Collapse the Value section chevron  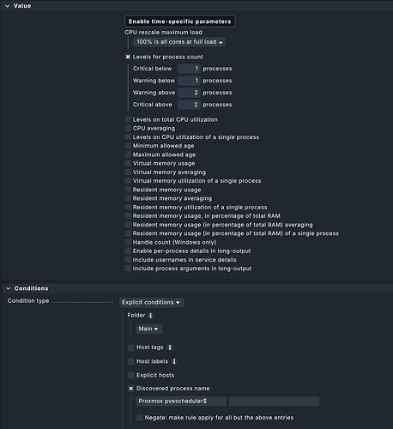(x=8, y=6)
